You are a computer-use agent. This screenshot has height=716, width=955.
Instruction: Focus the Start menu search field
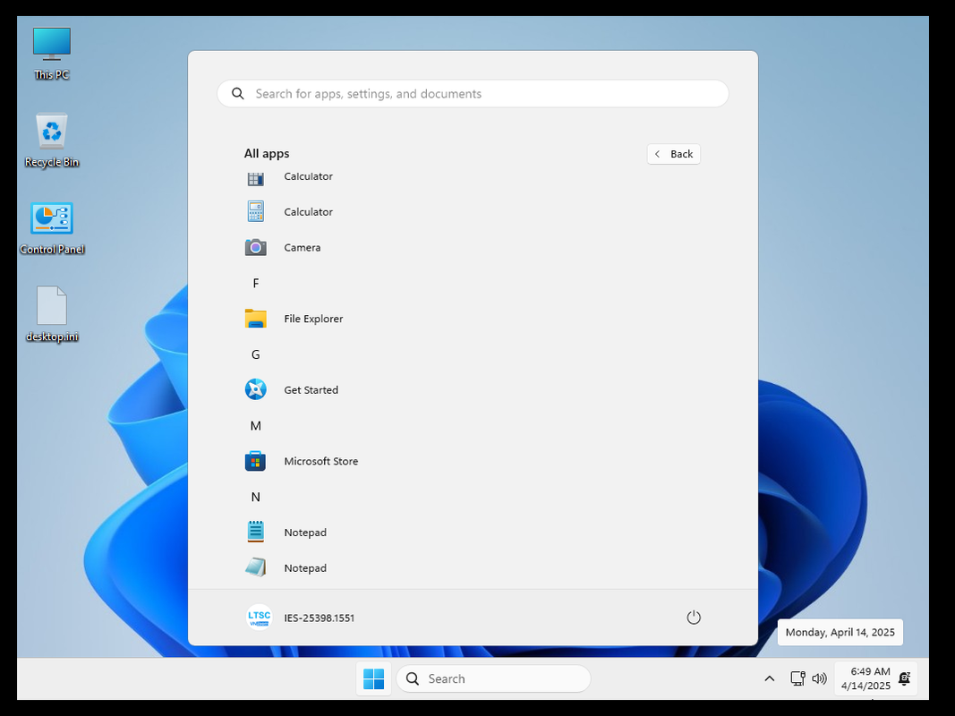473,93
